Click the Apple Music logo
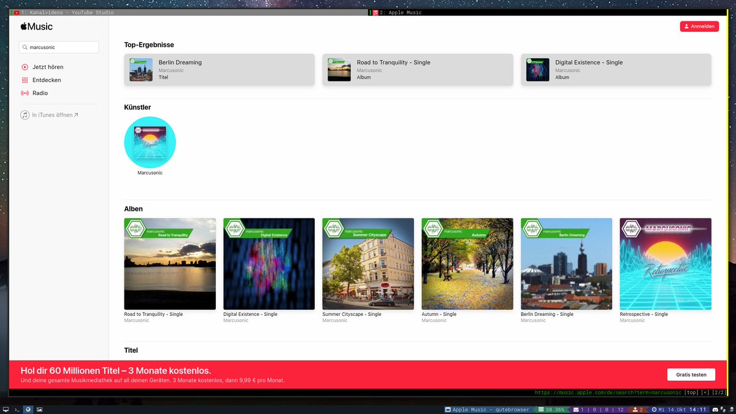Screen dimensions: 736x414 [x=36, y=26]
